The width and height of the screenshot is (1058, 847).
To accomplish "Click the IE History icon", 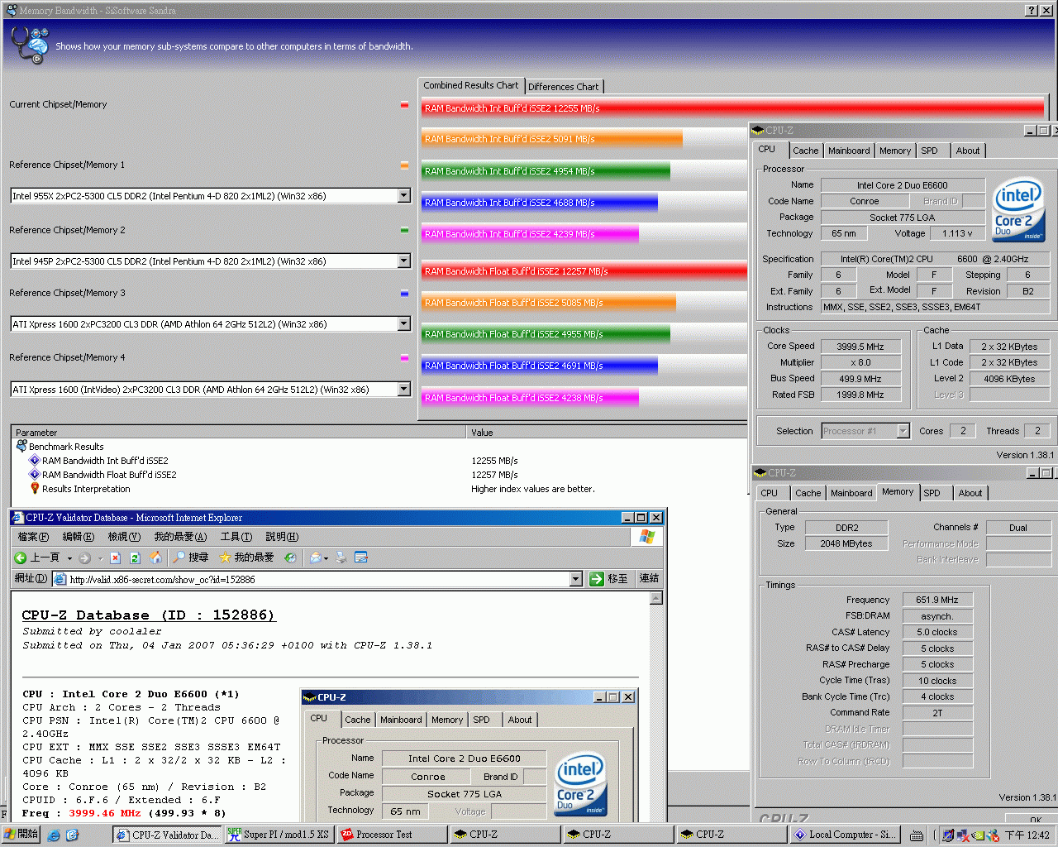I will point(290,557).
